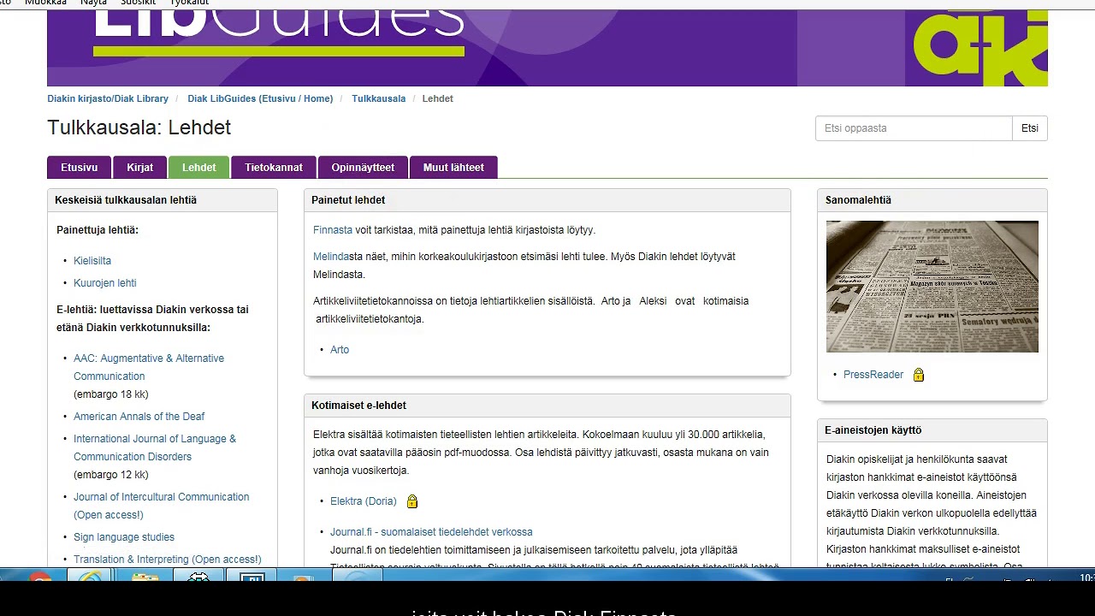Open Diakin kirjasto/Diak Library breadcrumb
The height and width of the screenshot is (616, 1095).
pyautogui.click(x=108, y=98)
